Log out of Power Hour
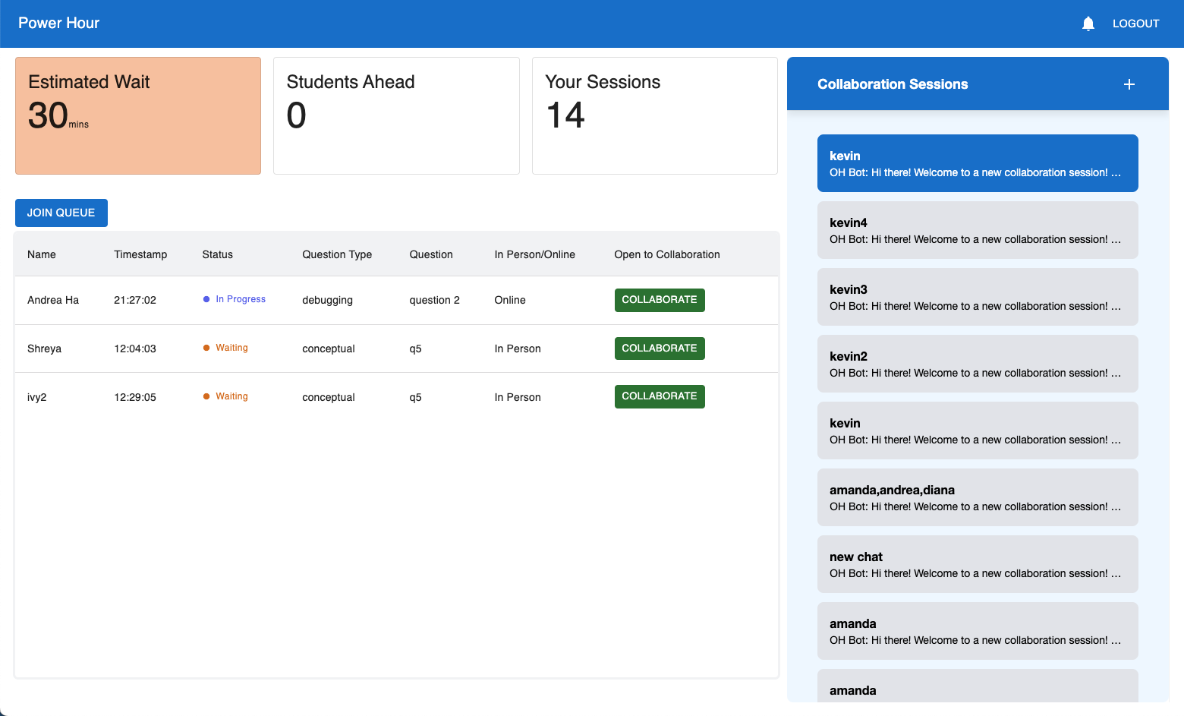 (x=1135, y=24)
